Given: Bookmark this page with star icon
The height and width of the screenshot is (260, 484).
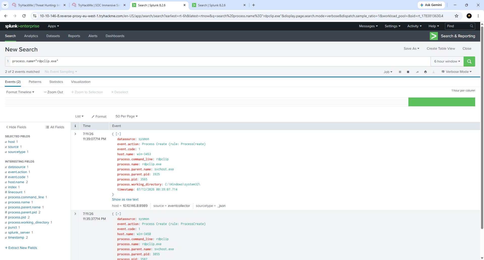Looking at the screenshot, I should point(457,16).
